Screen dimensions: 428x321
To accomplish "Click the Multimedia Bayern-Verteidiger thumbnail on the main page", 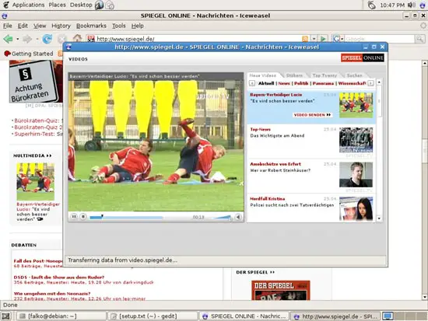I will tap(36, 181).
